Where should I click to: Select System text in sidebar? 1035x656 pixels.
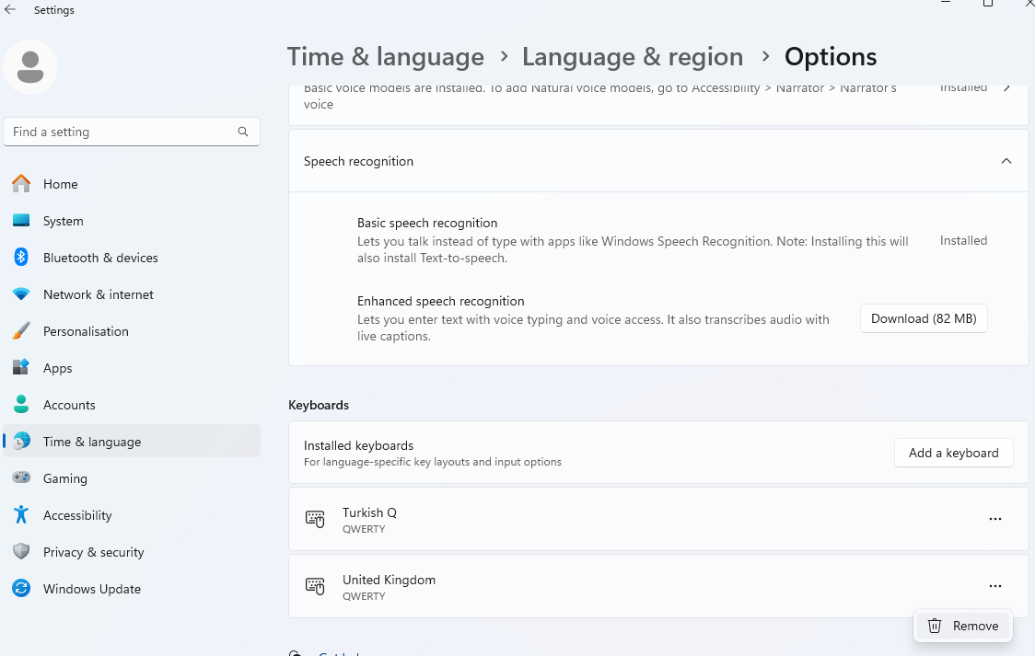point(63,221)
